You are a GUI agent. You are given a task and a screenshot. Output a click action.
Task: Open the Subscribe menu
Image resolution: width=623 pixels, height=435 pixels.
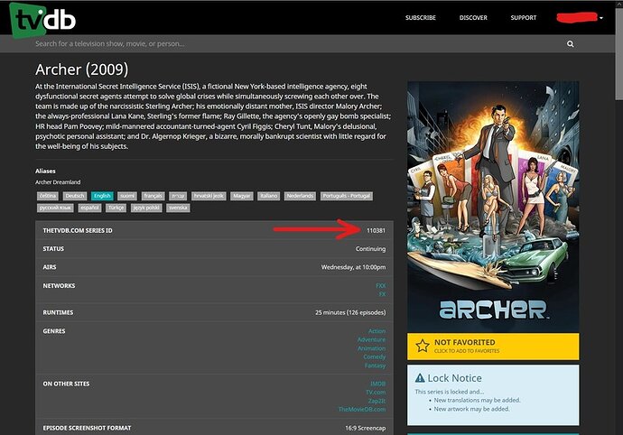[x=421, y=17]
